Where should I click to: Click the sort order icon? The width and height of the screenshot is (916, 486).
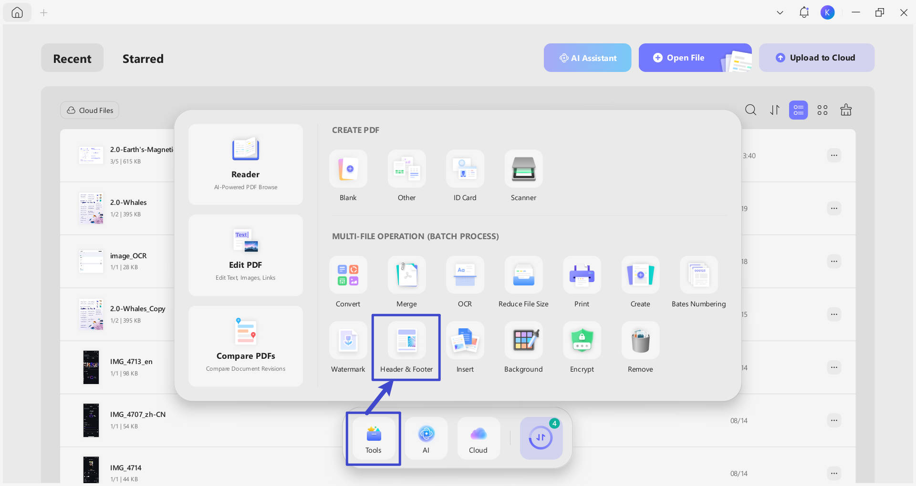pyautogui.click(x=775, y=110)
